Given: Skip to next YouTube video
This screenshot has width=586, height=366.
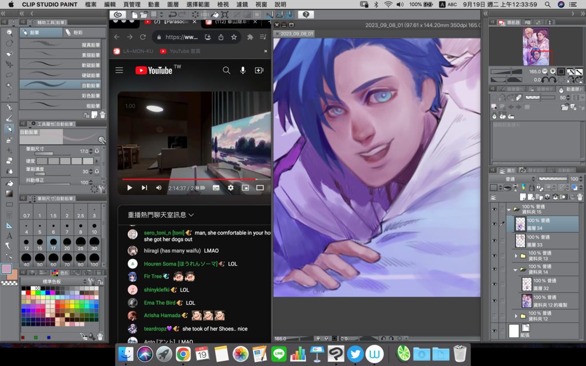Looking at the screenshot, I should 144,188.
